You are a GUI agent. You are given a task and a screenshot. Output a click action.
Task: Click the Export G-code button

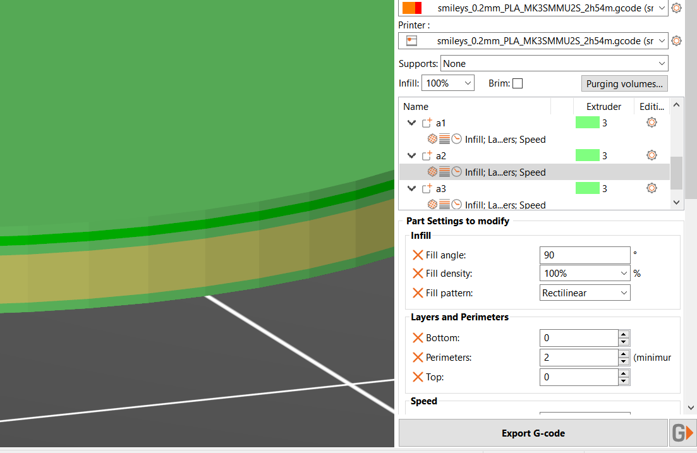point(533,433)
